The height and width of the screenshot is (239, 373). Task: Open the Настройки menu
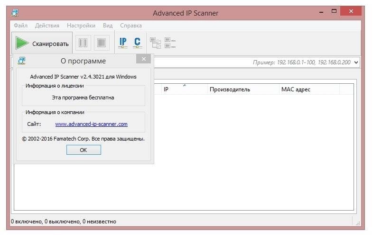click(81, 26)
